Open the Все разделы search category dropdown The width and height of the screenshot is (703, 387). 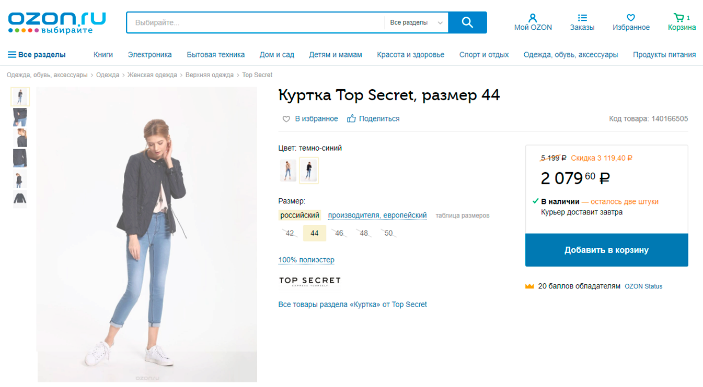coord(417,22)
